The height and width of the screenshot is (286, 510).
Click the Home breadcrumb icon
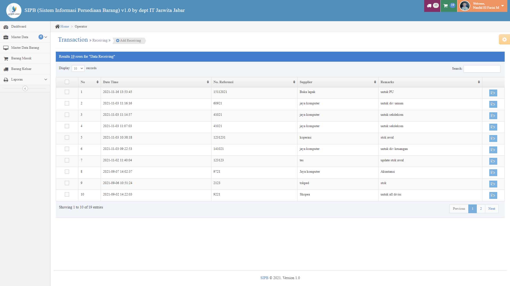point(57,26)
